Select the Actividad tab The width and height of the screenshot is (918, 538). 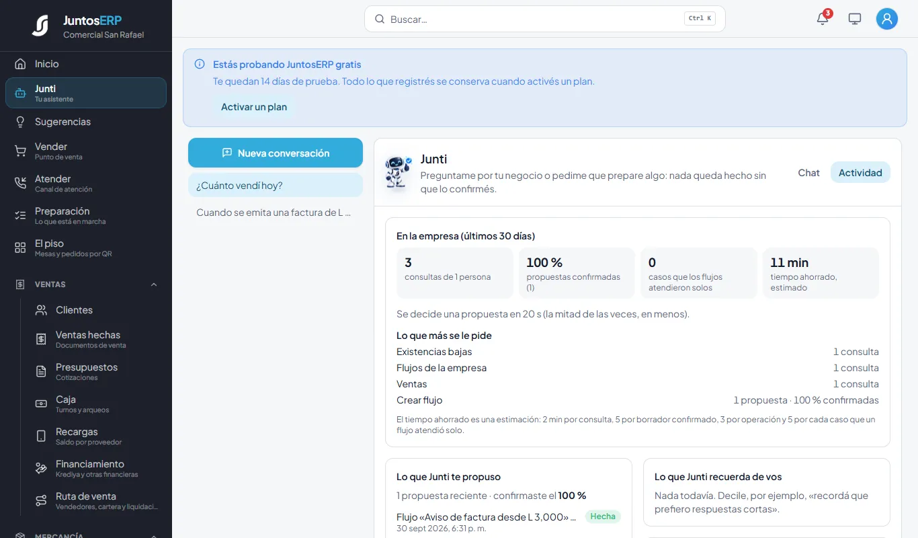coord(860,172)
